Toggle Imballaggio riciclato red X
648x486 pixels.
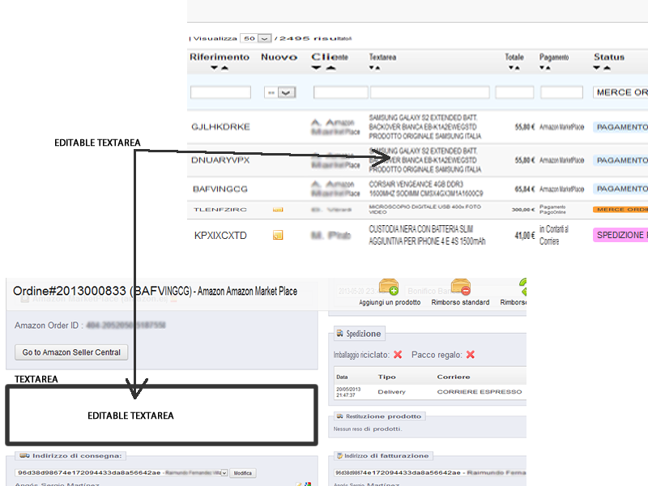(x=398, y=355)
